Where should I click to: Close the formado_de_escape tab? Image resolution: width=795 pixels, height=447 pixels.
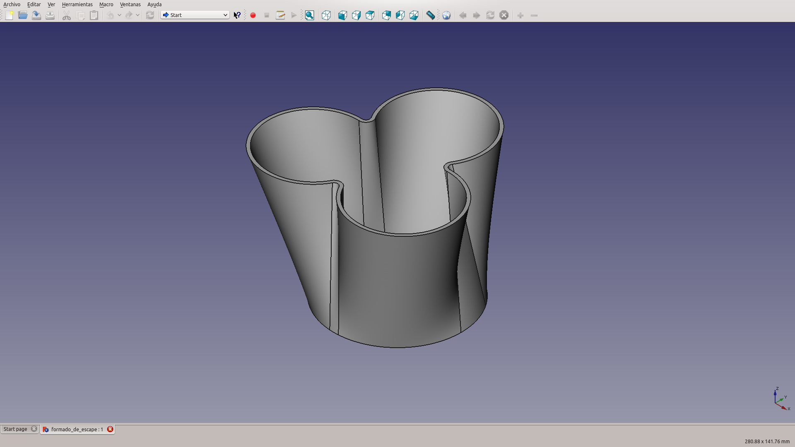pos(110,429)
